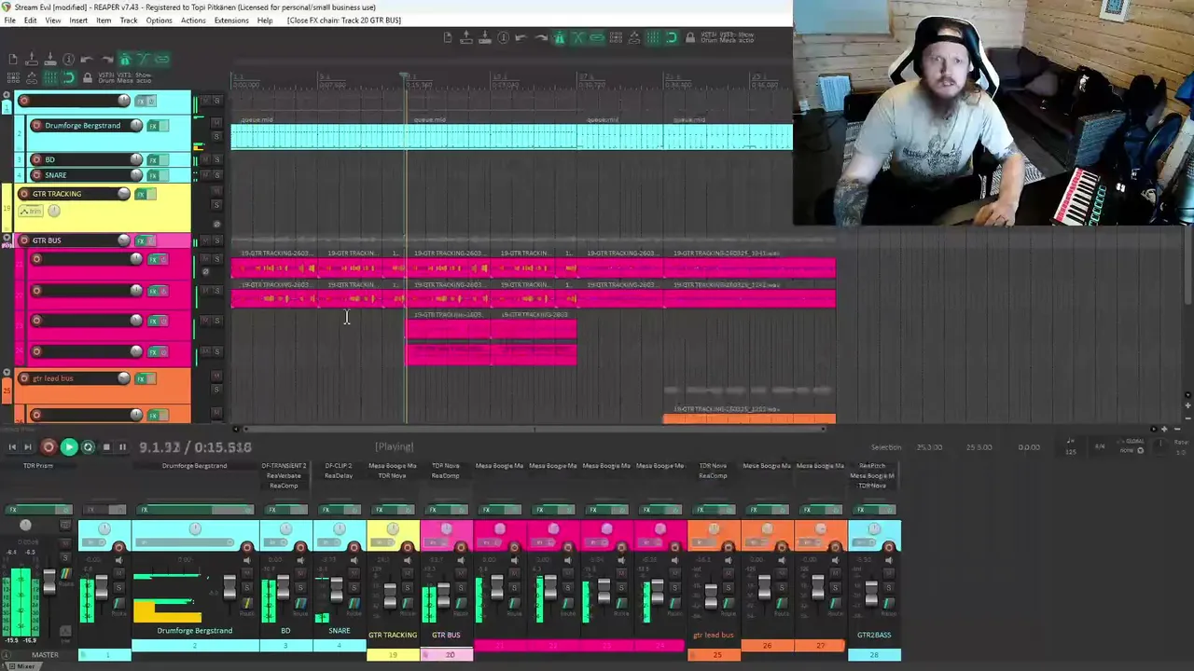
Task: Open the Extensions menu
Action: 231,21
